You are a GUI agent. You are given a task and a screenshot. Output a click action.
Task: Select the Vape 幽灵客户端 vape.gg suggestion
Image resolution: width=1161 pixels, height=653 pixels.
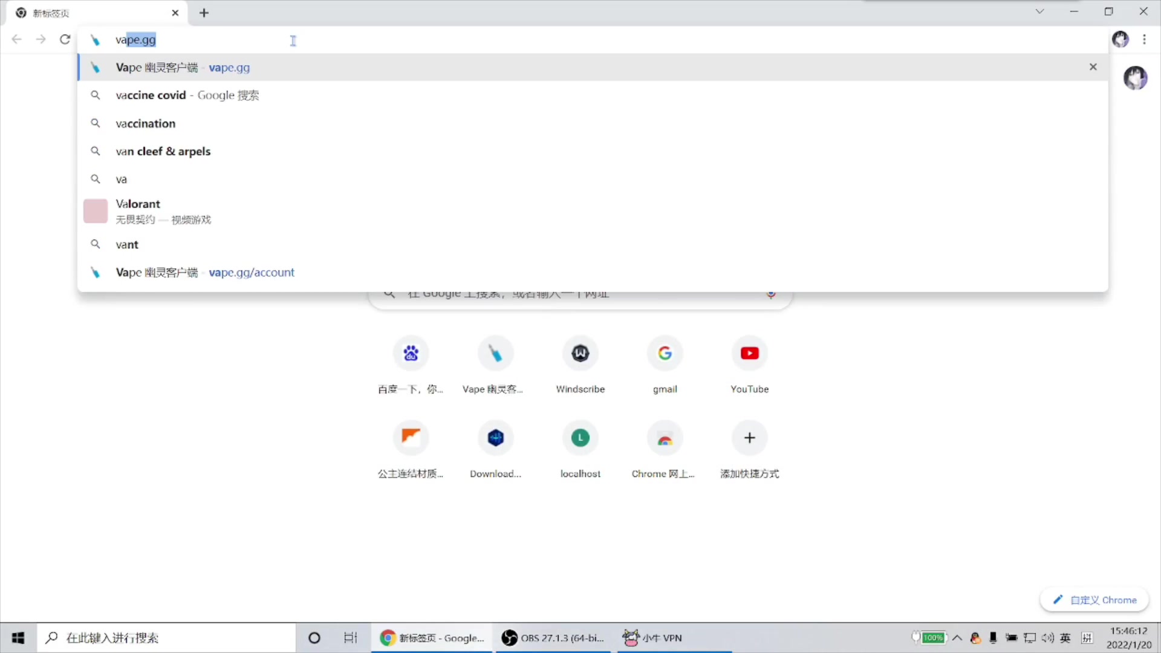point(593,67)
